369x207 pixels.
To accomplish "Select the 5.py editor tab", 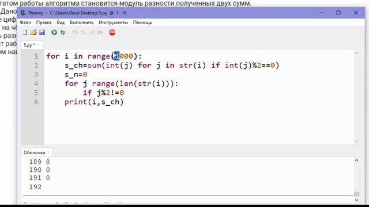I will click(29, 45).
